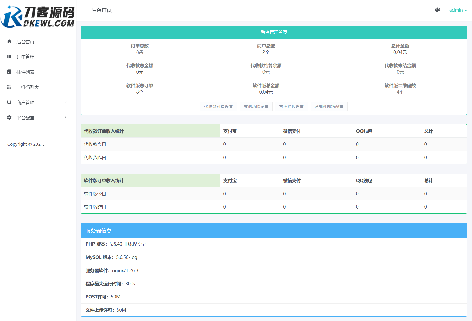Open 其他功能设置

[x=256, y=106]
